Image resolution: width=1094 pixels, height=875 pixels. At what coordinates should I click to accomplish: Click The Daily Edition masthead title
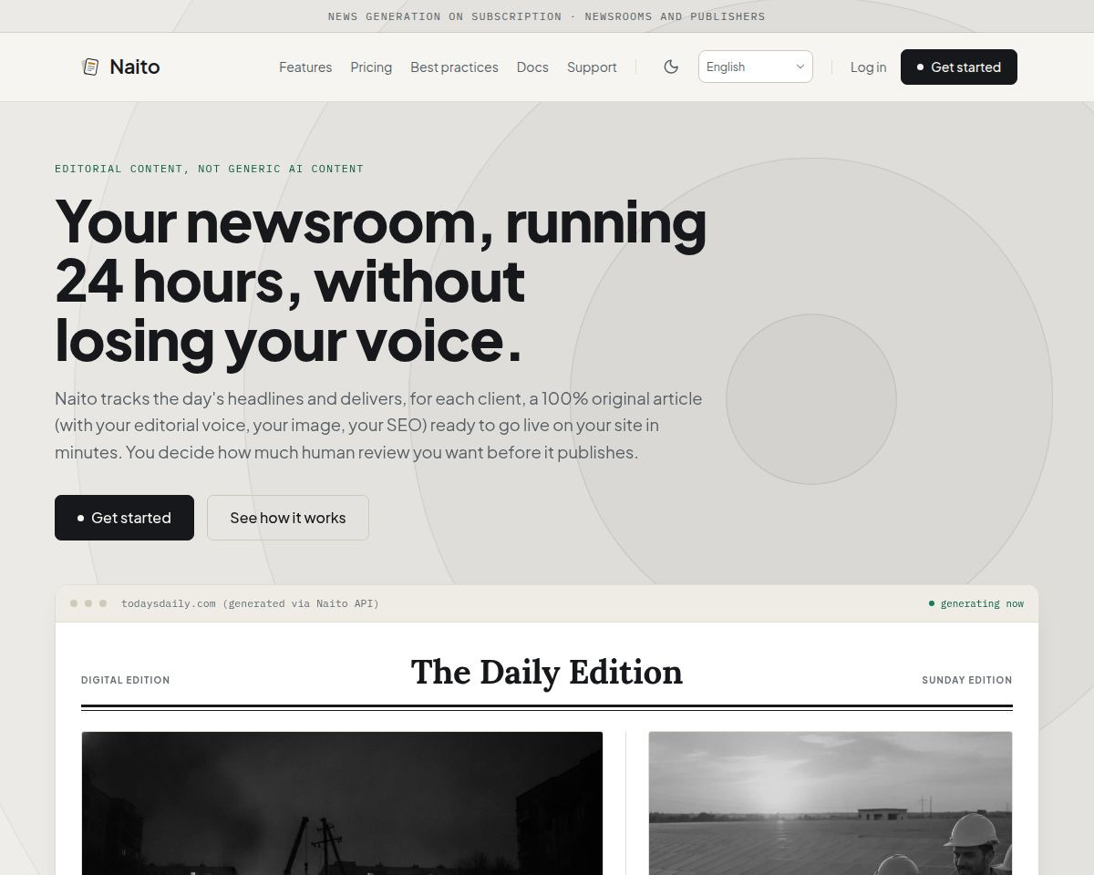[x=547, y=672]
